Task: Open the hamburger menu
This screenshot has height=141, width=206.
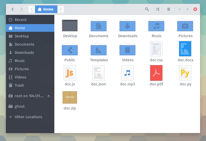Action: 169,9
